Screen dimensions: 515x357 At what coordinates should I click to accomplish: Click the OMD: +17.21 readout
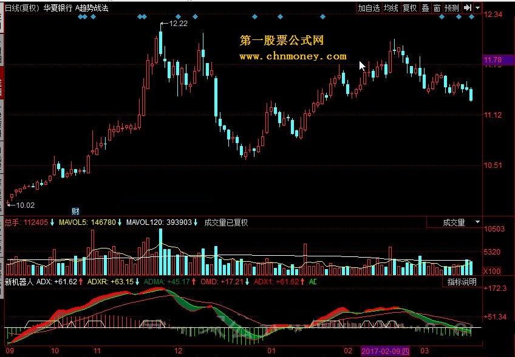222,282
